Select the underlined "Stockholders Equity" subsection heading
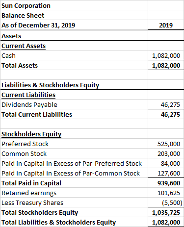The height and width of the screenshot is (227, 184). [x=31, y=134]
